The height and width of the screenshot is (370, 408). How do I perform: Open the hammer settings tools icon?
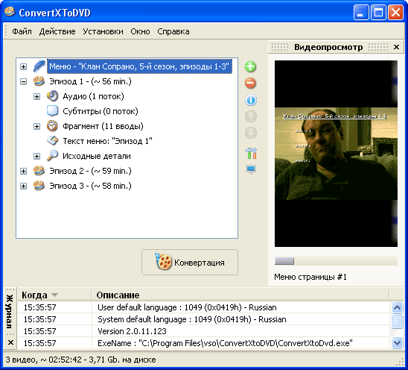tap(251, 154)
